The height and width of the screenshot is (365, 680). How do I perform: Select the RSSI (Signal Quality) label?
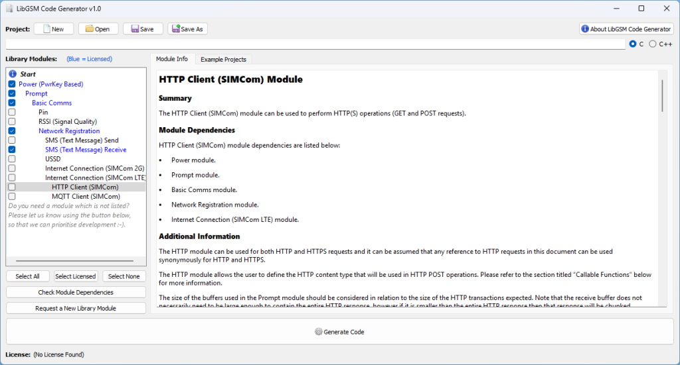68,121
